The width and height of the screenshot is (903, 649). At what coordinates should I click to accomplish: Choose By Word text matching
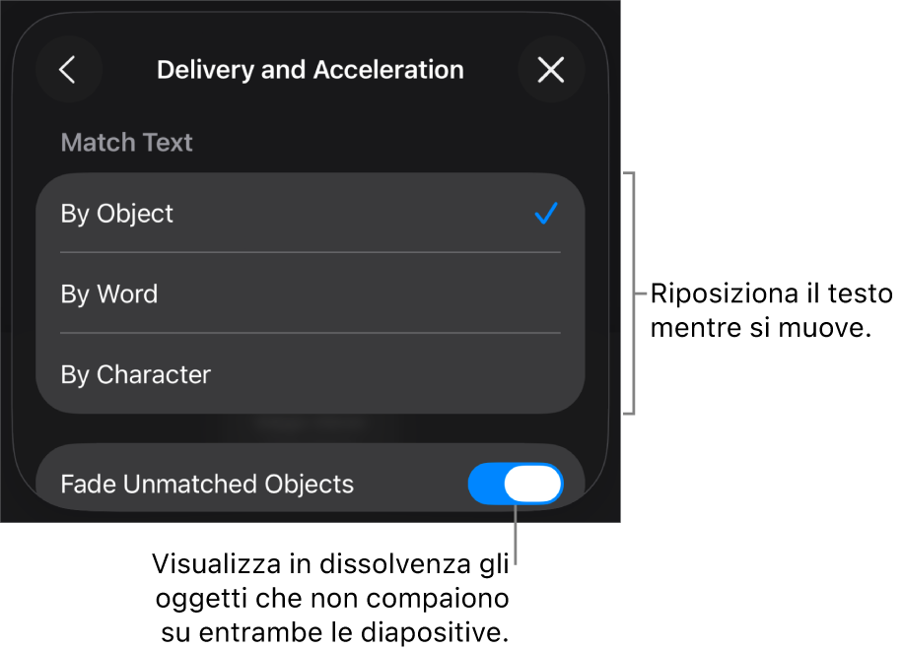tap(311, 293)
